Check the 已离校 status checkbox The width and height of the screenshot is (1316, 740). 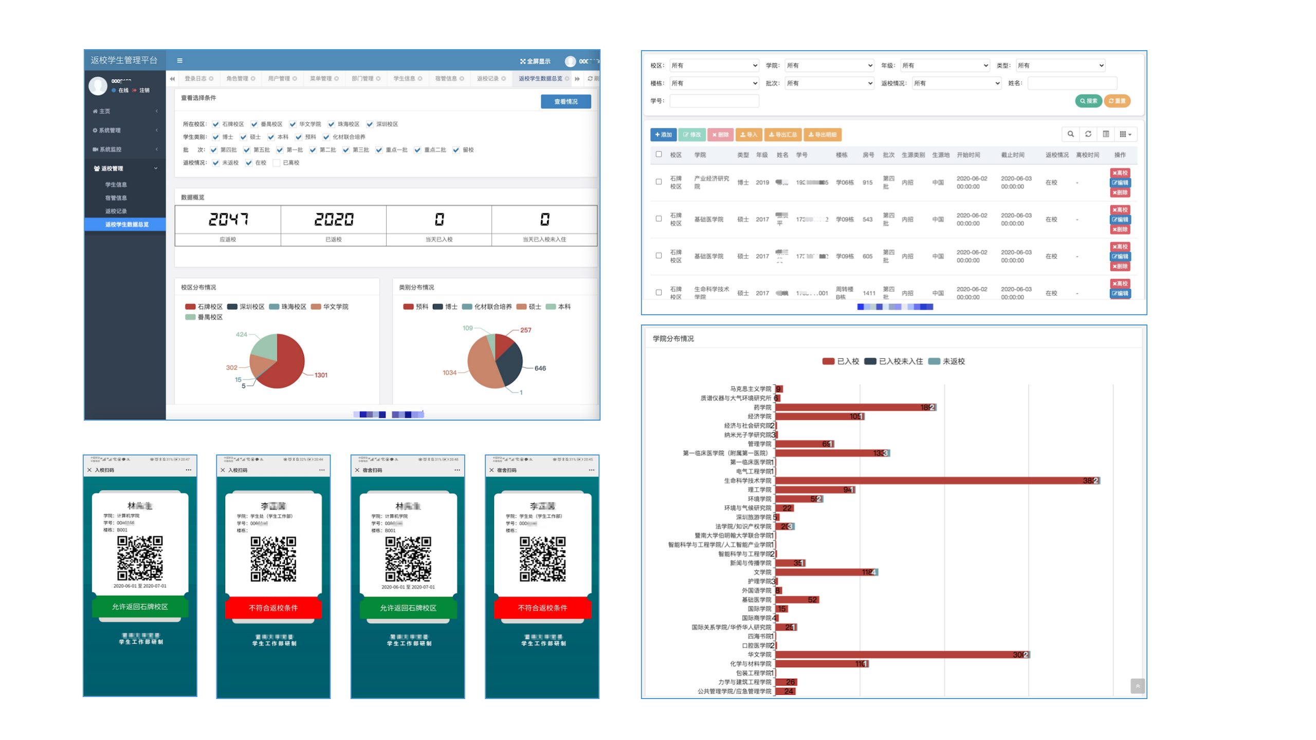pyautogui.click(x=277, y=163)
